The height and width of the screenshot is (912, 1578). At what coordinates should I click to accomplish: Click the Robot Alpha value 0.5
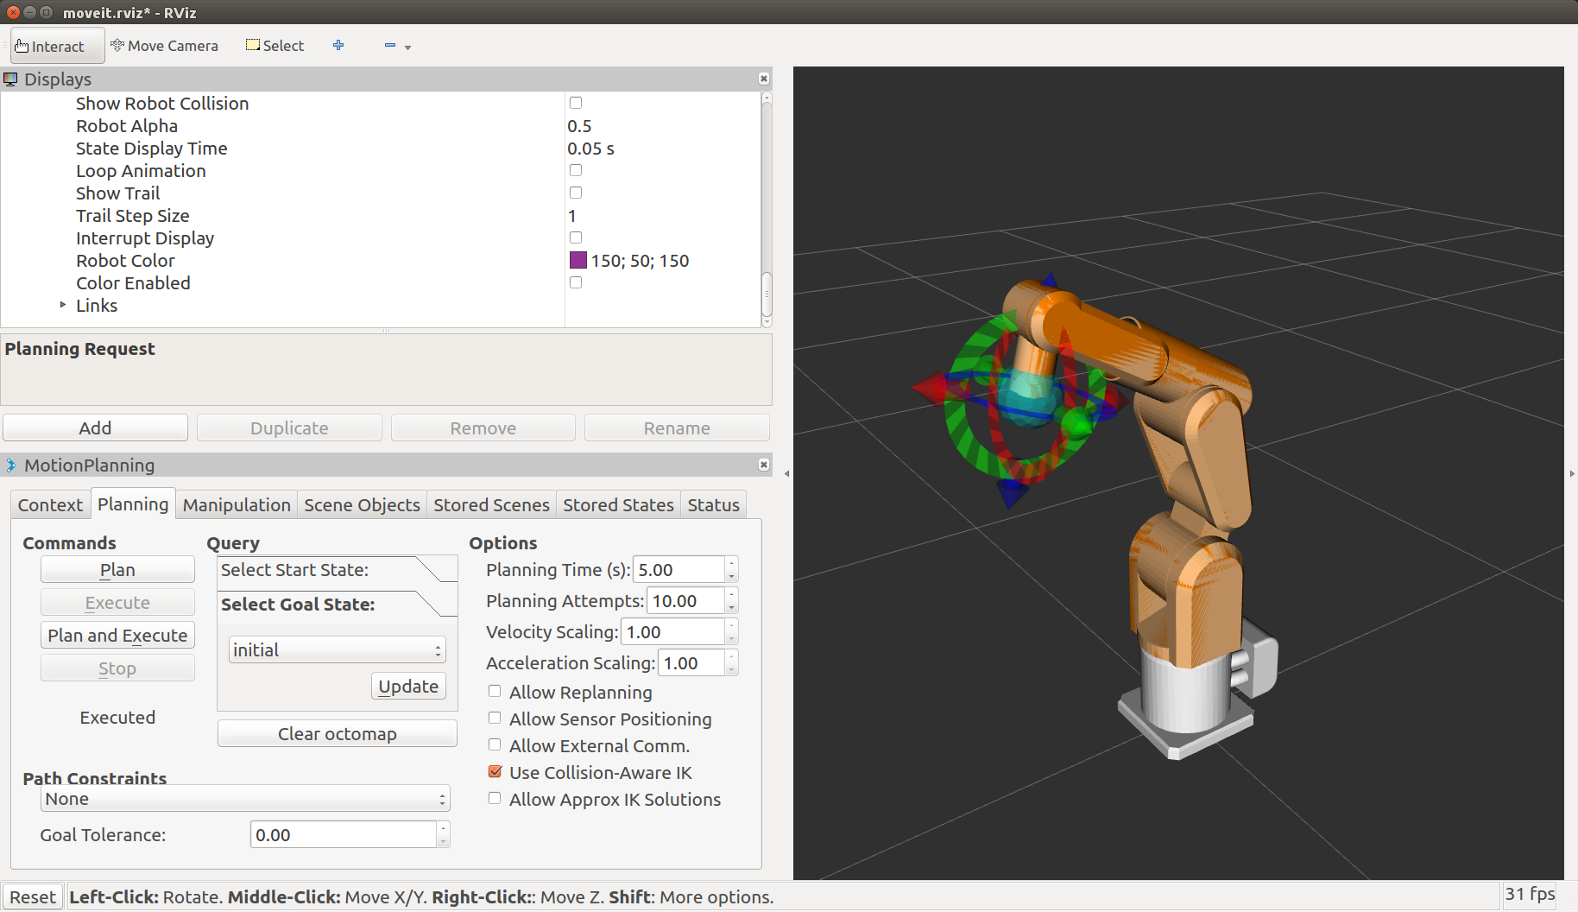point(579,126)
